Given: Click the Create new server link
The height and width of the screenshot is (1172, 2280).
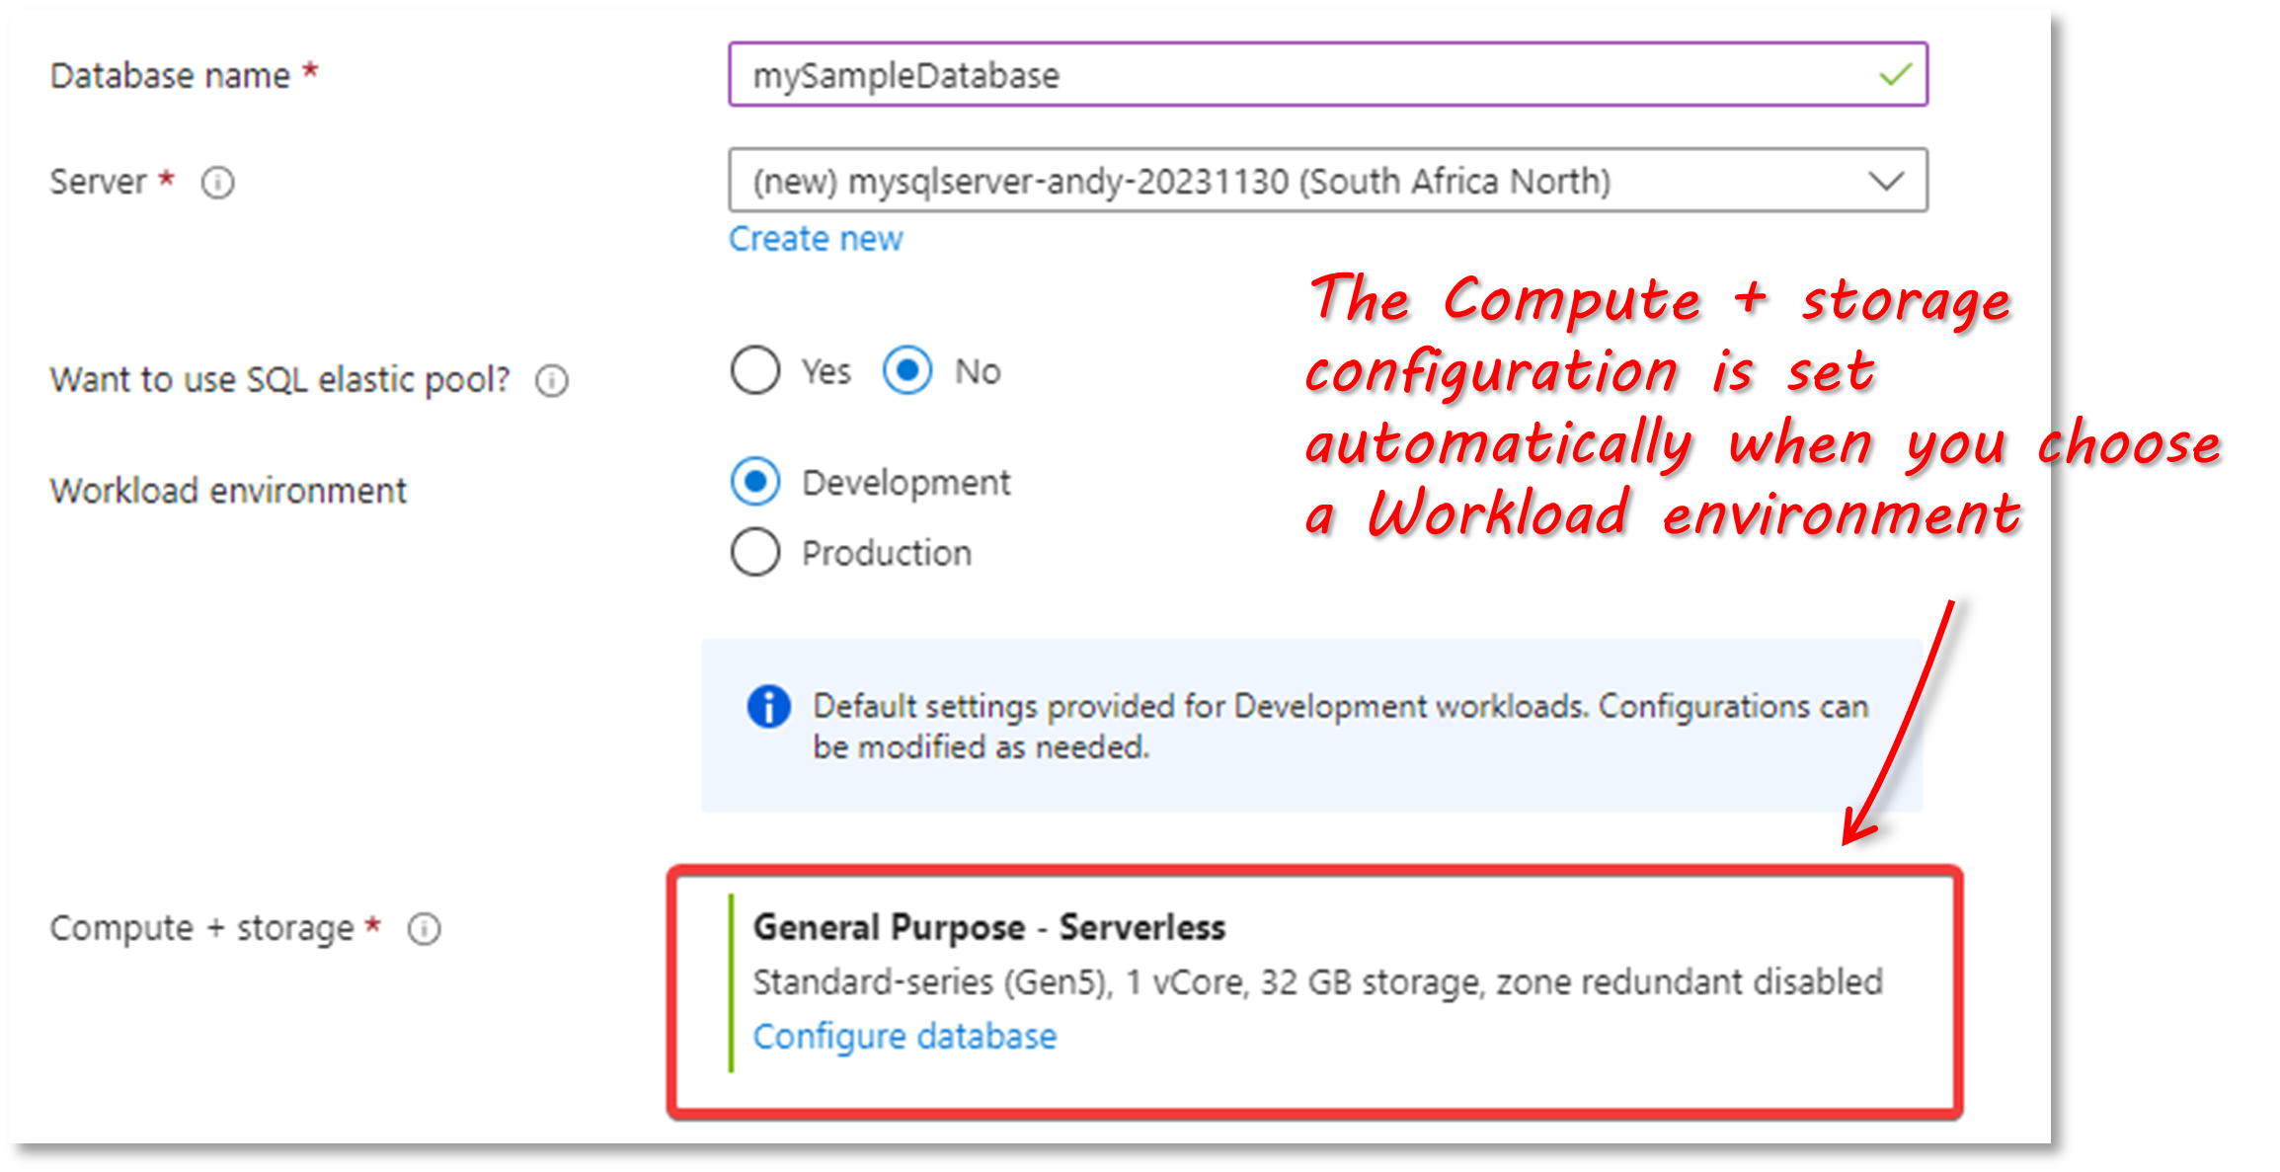Looking at the screenshot, I should (816, 239).
